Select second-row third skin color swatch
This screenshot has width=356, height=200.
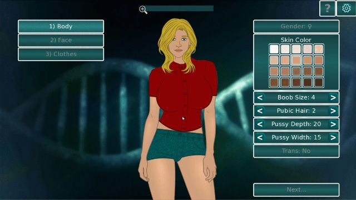(296, 61)
